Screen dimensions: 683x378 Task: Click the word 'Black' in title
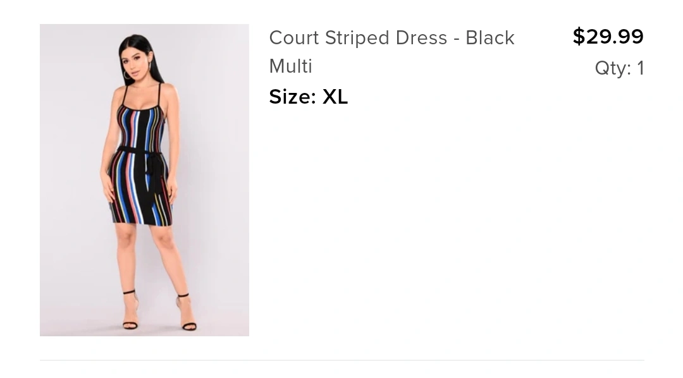[x=490, y=38]
